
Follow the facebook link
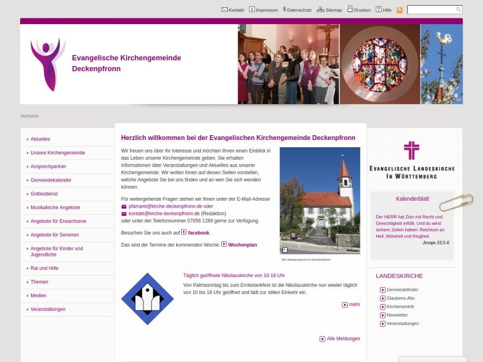coord(198,233)
